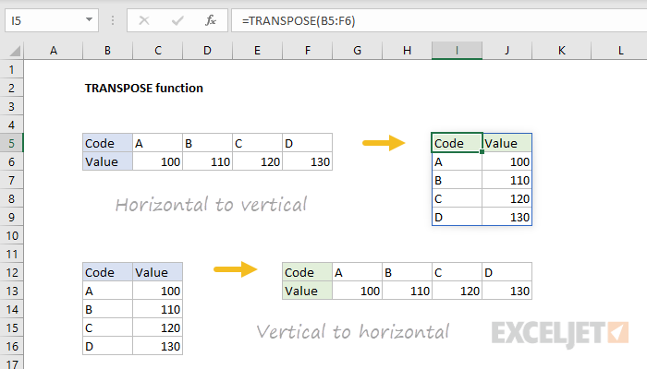
Task: Select row 14 header
Action: 11,309
